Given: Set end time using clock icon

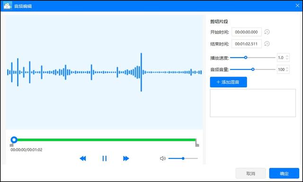Looking at the screenshot, I should tap(267, 44).
